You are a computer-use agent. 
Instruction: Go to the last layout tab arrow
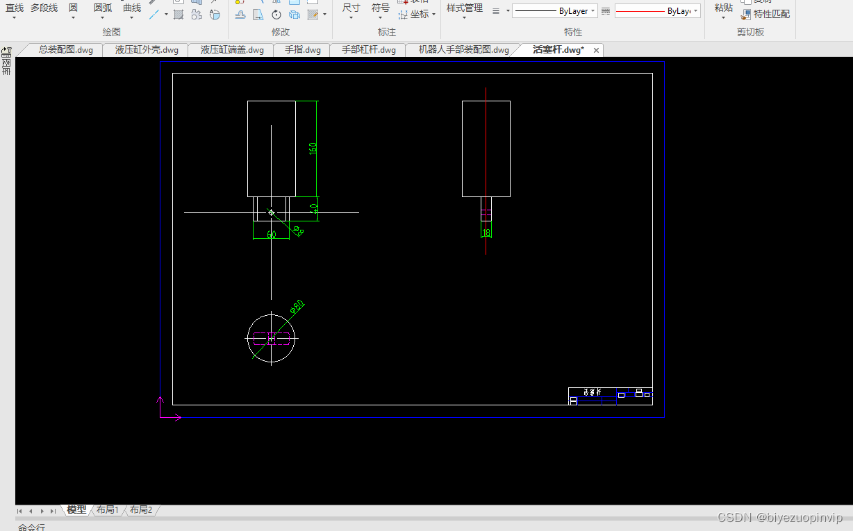point(53,511)
